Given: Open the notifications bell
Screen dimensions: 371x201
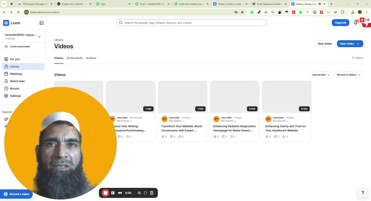Looking at the screenshot, I should [x=355, y=23].
